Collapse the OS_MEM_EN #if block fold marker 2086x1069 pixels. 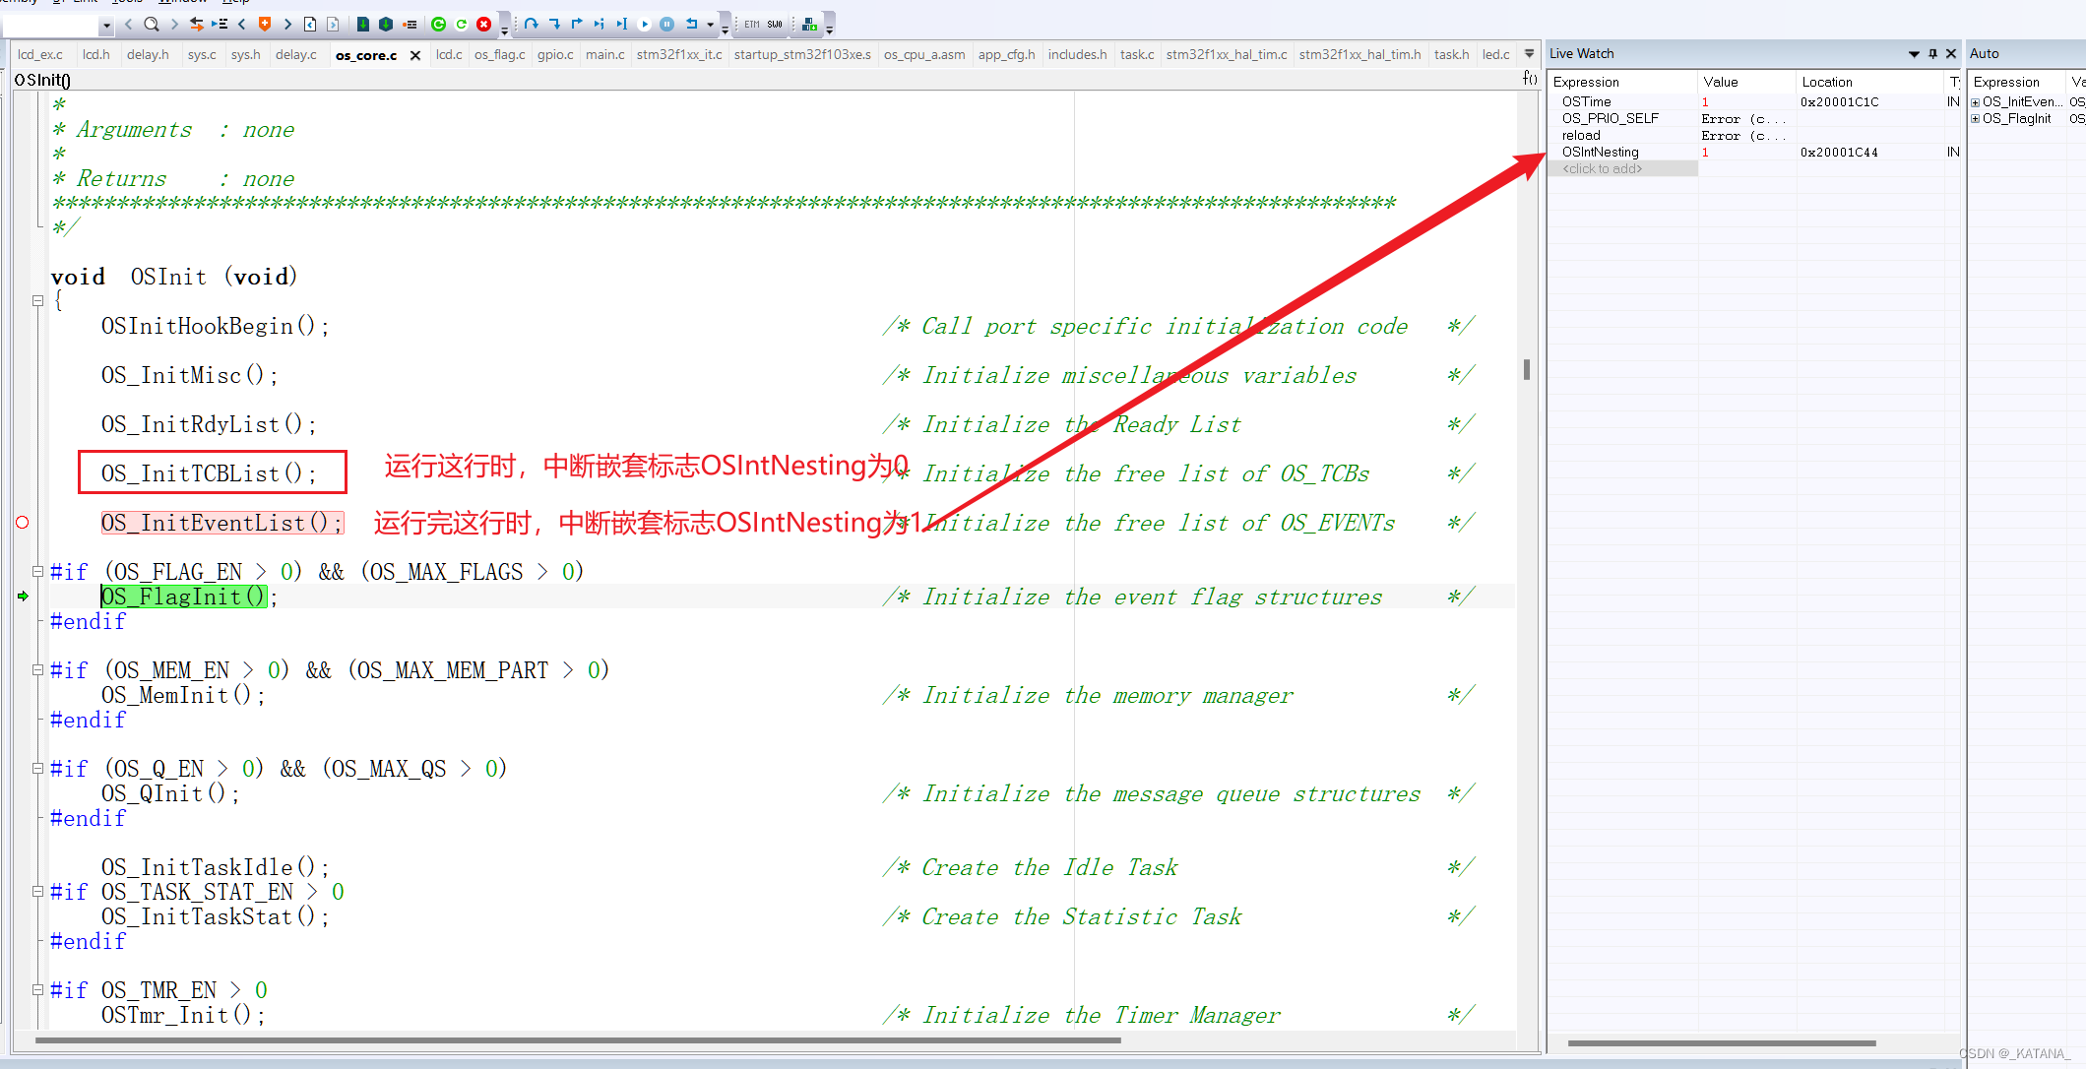point(37,669)
